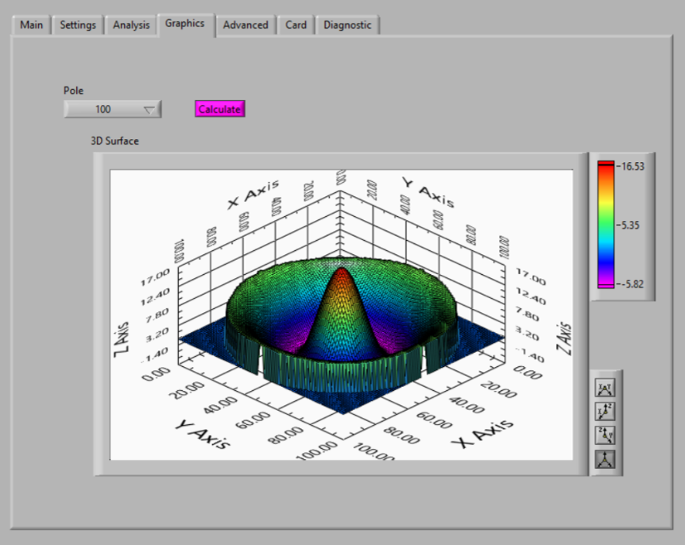Switch to the Settings tab
The image size is (685, 545).
point(77,25)
